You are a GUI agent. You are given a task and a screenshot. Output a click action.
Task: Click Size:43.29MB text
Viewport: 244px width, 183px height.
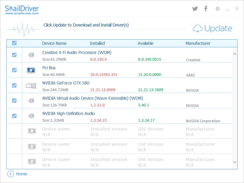pyautogui.click(x=54, y=59)
